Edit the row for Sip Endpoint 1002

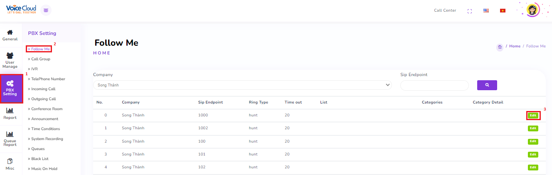tap(533, 128)
